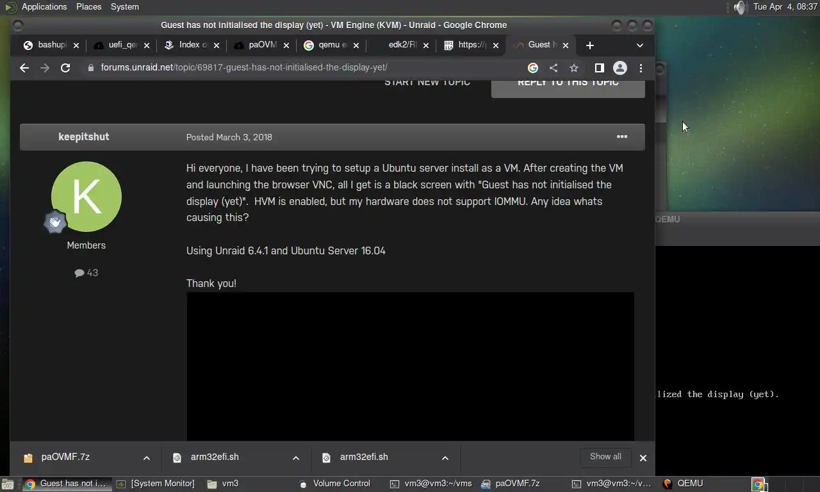Bookmark this page with the star icon
820x492 pixels.
click(x=574, y=67)
